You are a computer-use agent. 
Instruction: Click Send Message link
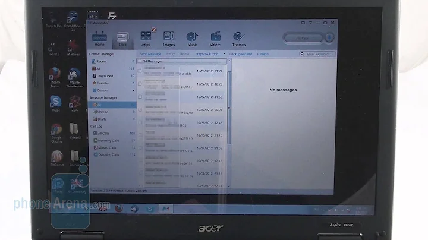pos(150,54)
